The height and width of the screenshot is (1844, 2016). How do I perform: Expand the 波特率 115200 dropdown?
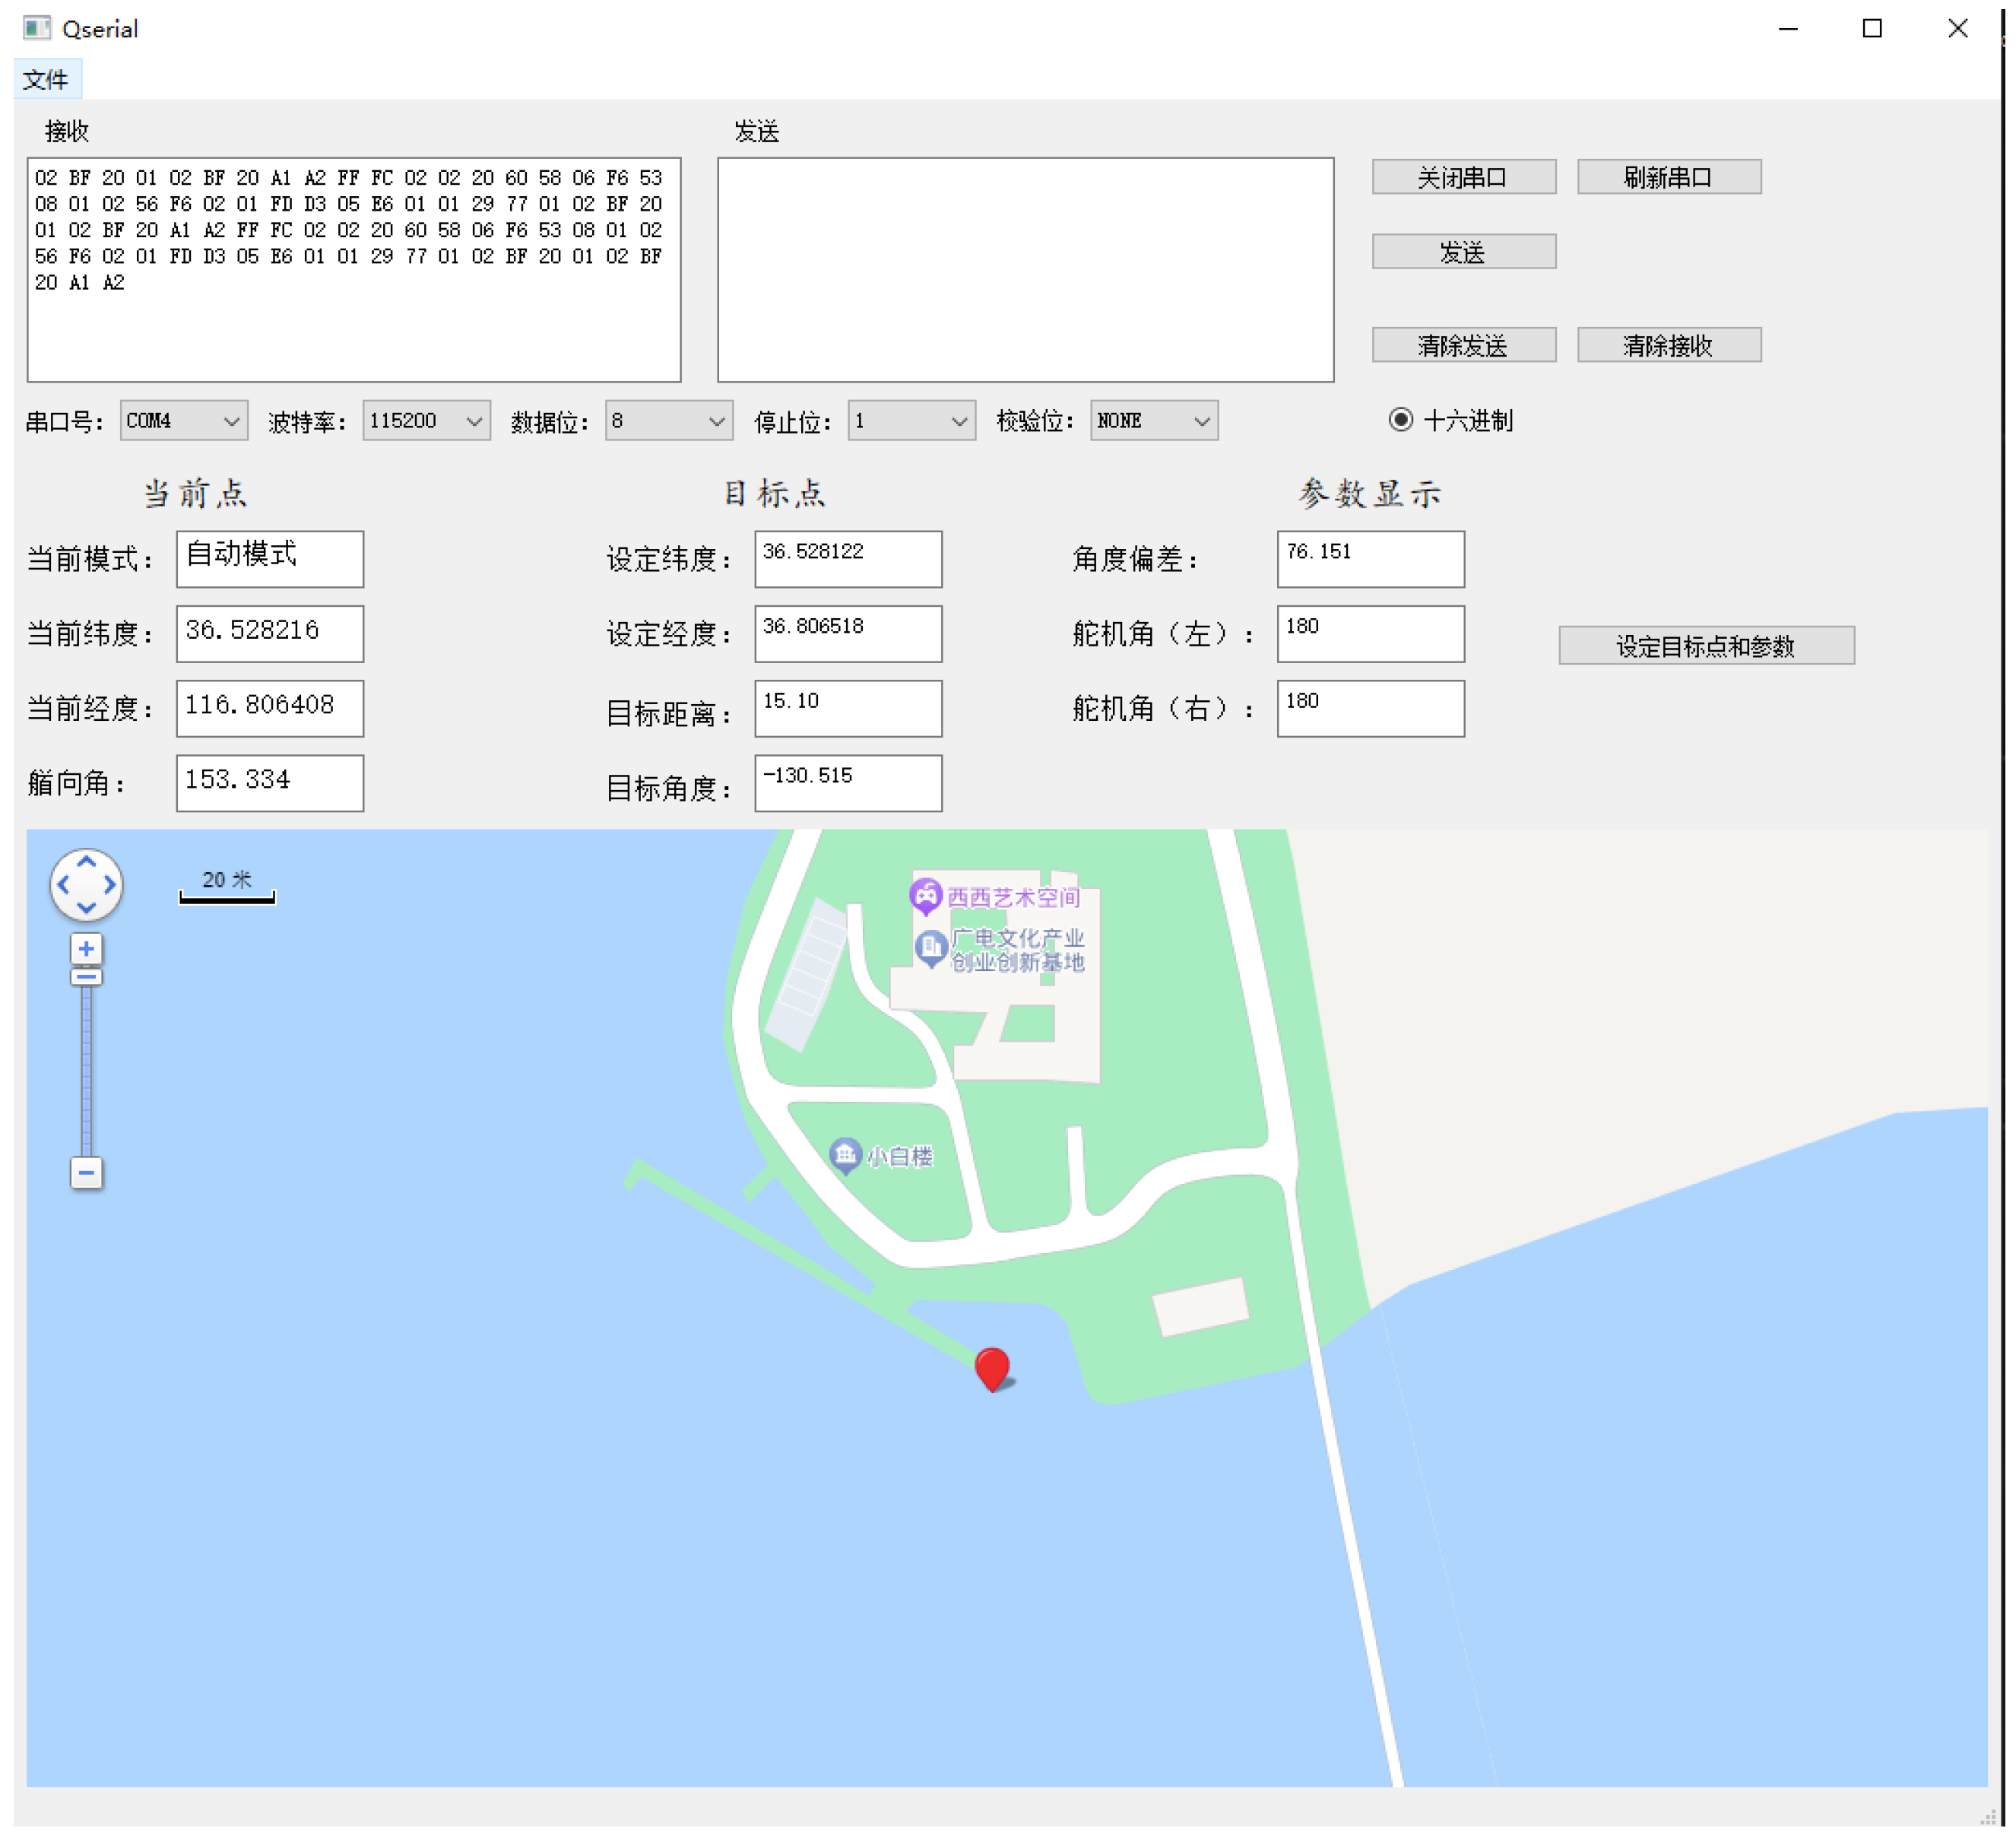pyautogui.click(x=426, y=421)
